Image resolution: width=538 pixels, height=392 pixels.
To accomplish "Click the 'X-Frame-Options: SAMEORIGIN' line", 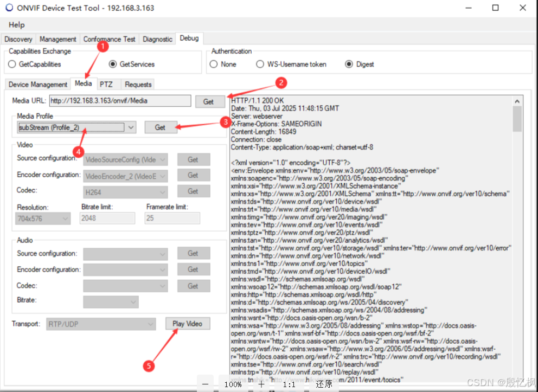I will 276,124.
